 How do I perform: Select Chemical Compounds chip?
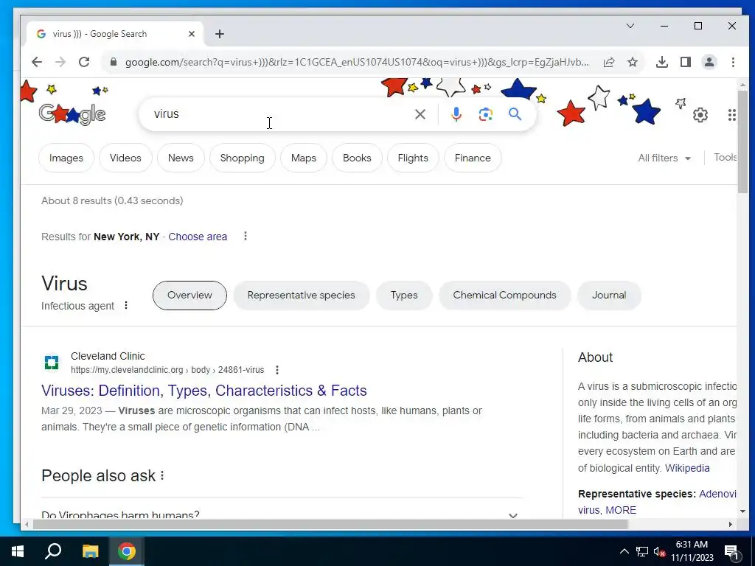click(504, 296)
